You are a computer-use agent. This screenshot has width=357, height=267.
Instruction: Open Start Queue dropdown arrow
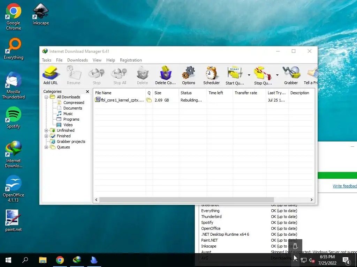coord(249,75)
